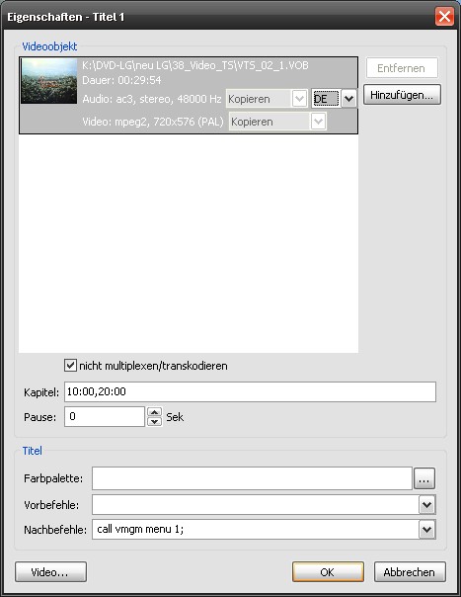461x597 pixels.
Task: Open the video Kopieren format dropdown
Action: coord(277,122)
